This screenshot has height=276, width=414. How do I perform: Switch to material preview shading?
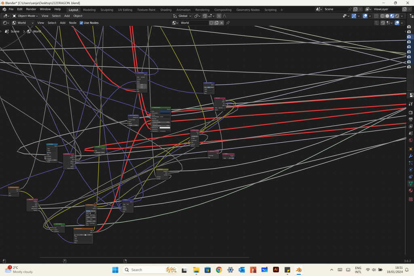[x=392, y=16]
